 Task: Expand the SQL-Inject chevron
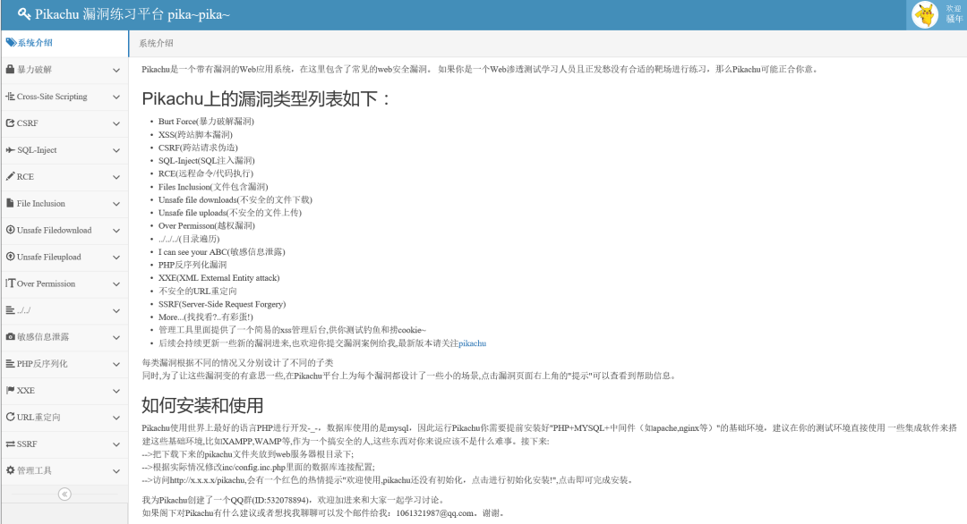click(116, 151)
